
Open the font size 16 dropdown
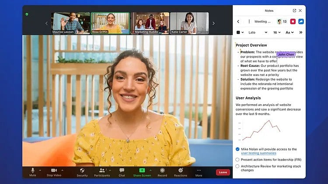(277, 32)
